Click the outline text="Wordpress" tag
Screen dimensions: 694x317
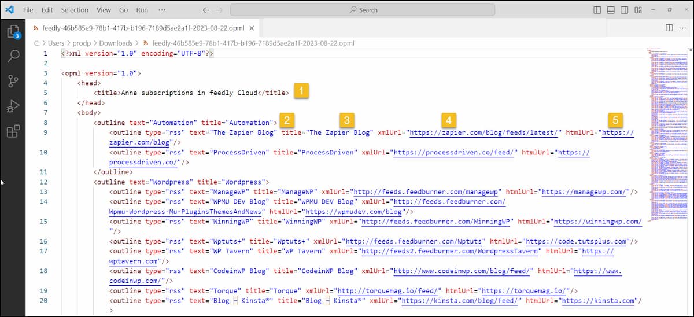tap(182, 182)
